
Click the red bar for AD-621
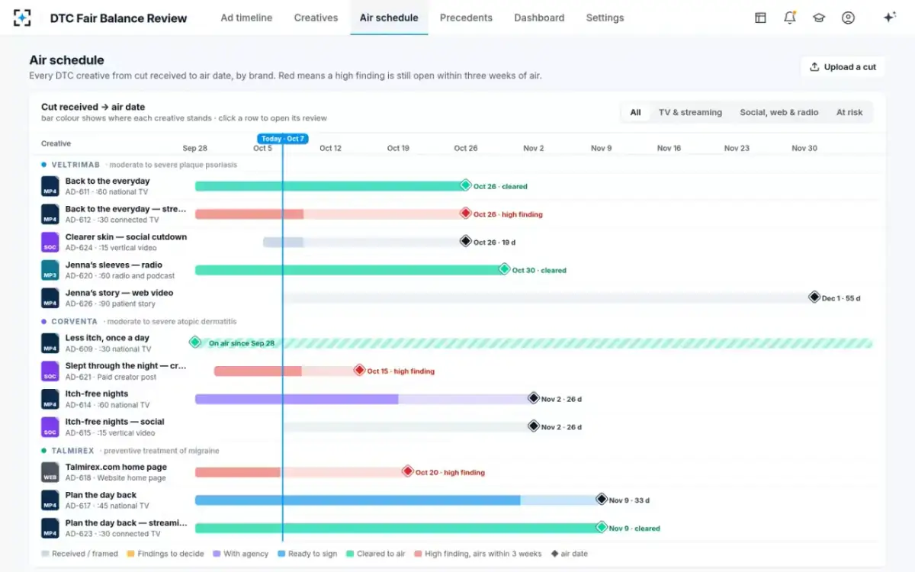[258, 371]
